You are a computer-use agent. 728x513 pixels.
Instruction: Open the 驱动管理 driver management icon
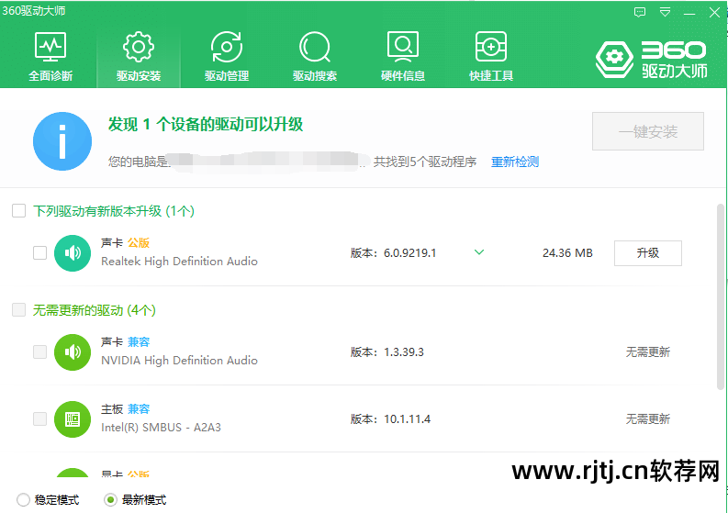point(227,47)
